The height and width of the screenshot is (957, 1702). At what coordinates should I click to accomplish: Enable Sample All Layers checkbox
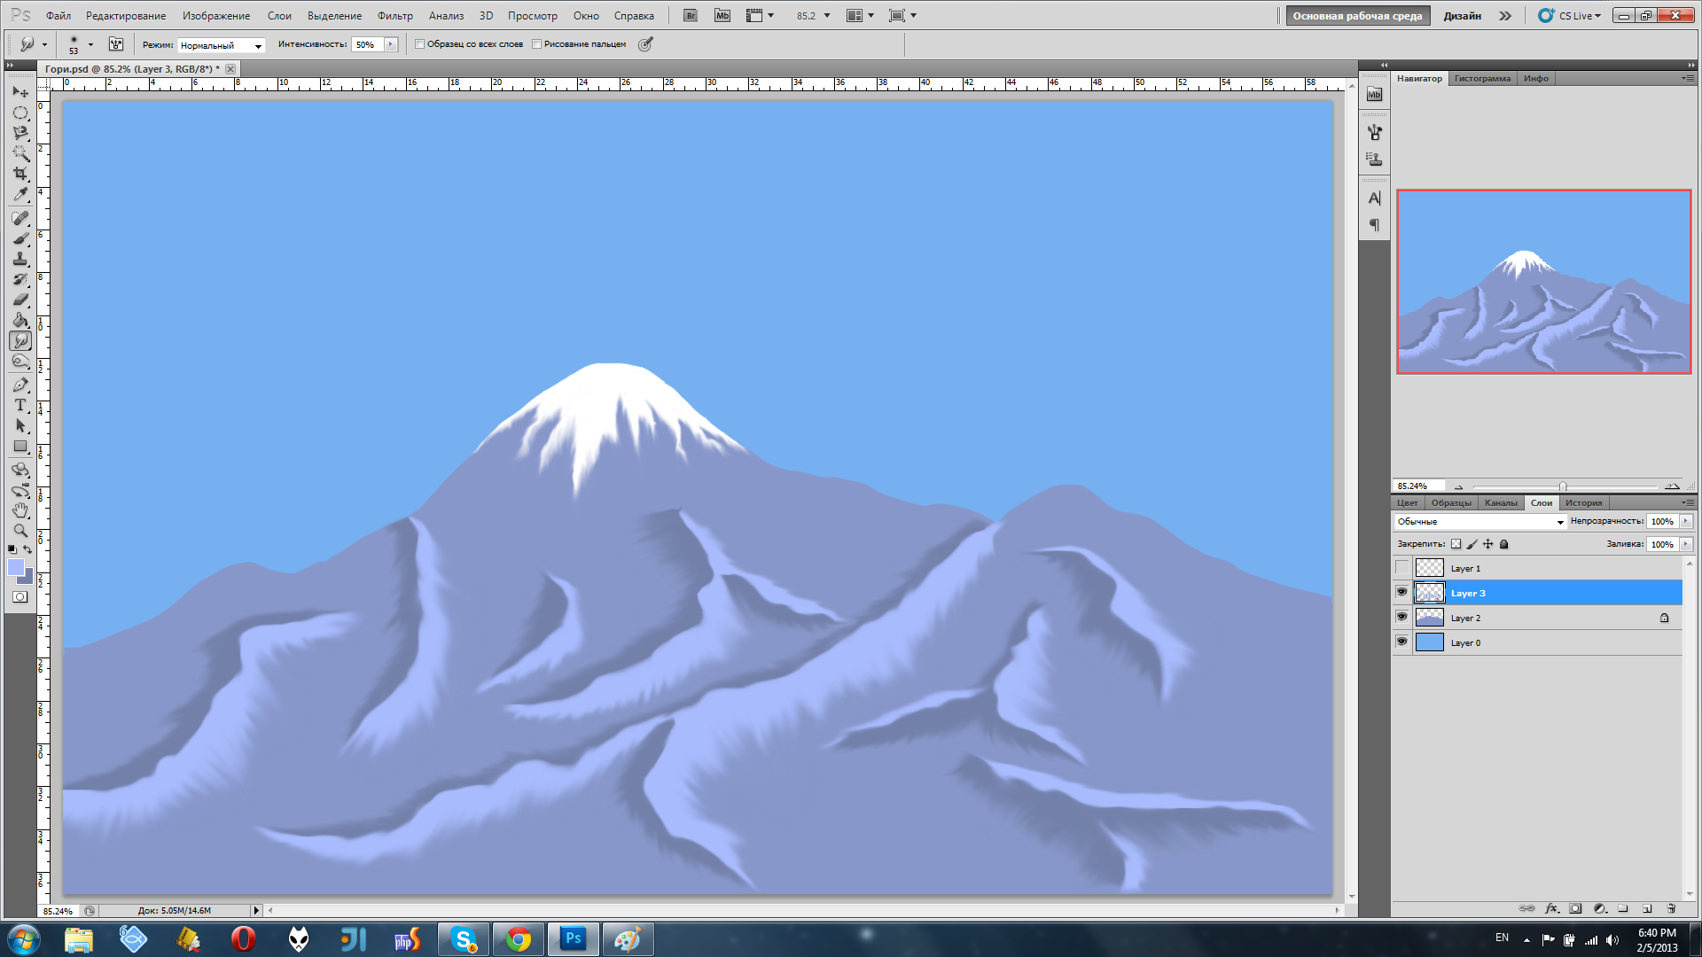(x=420, y=44)
